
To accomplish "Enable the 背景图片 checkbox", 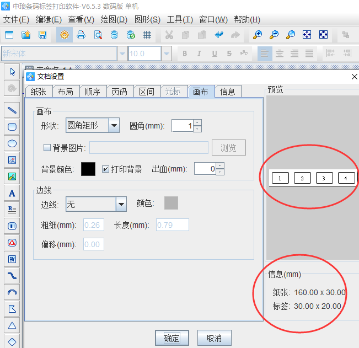I will point(47,147).
